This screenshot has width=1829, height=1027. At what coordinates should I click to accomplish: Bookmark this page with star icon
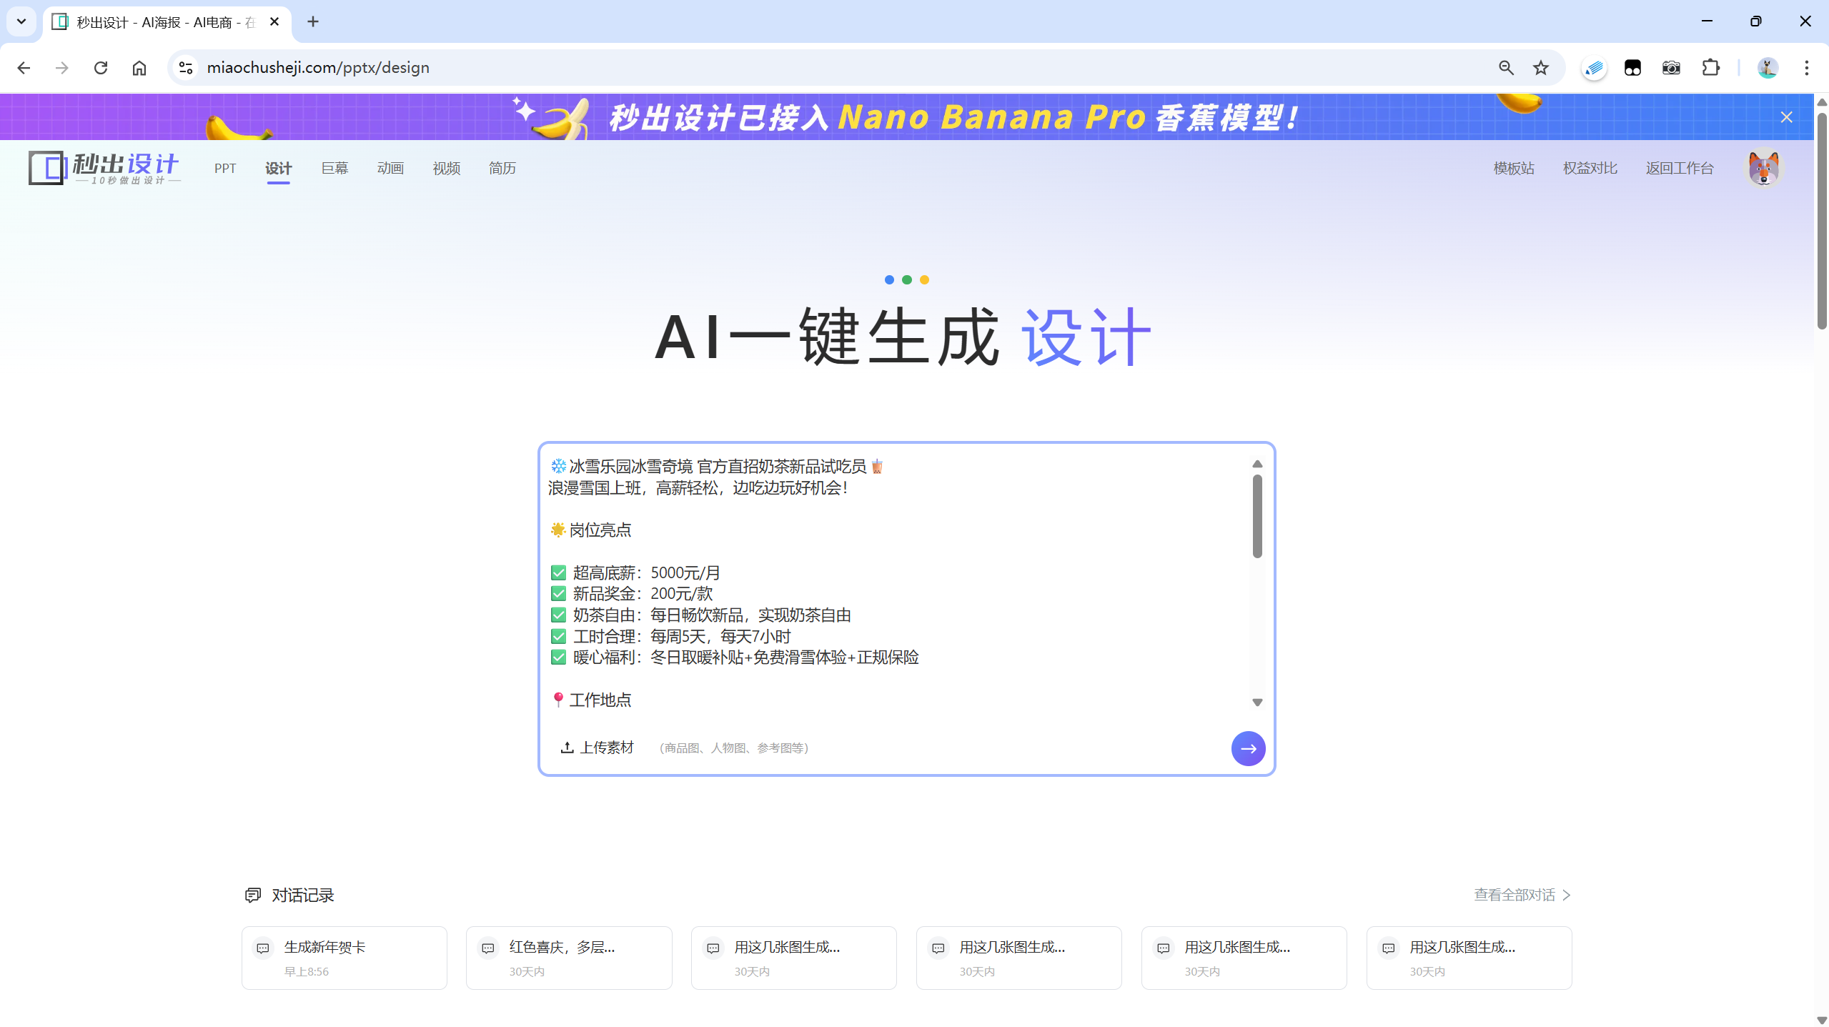[1540, 68]
